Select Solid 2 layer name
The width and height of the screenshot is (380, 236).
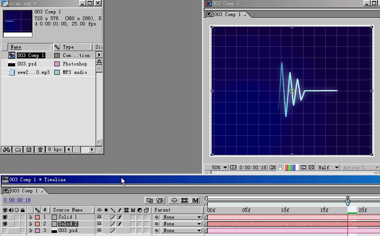[68, 224]
